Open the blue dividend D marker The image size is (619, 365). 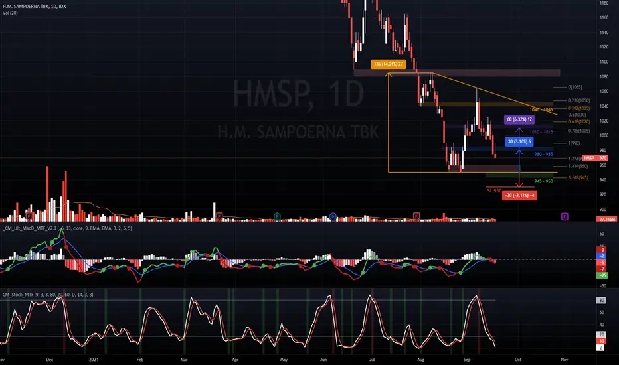[x=333, y=216]
